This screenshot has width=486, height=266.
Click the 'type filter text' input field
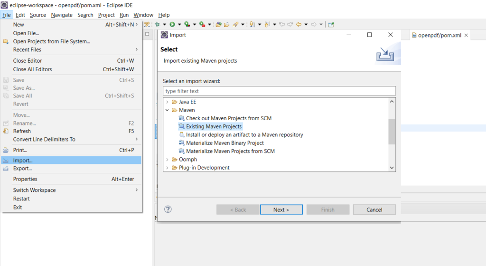click(x=279, y=91)
